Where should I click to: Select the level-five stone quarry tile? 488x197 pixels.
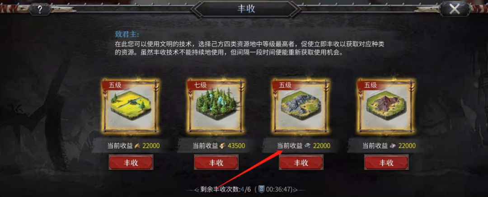coord(301,106)
